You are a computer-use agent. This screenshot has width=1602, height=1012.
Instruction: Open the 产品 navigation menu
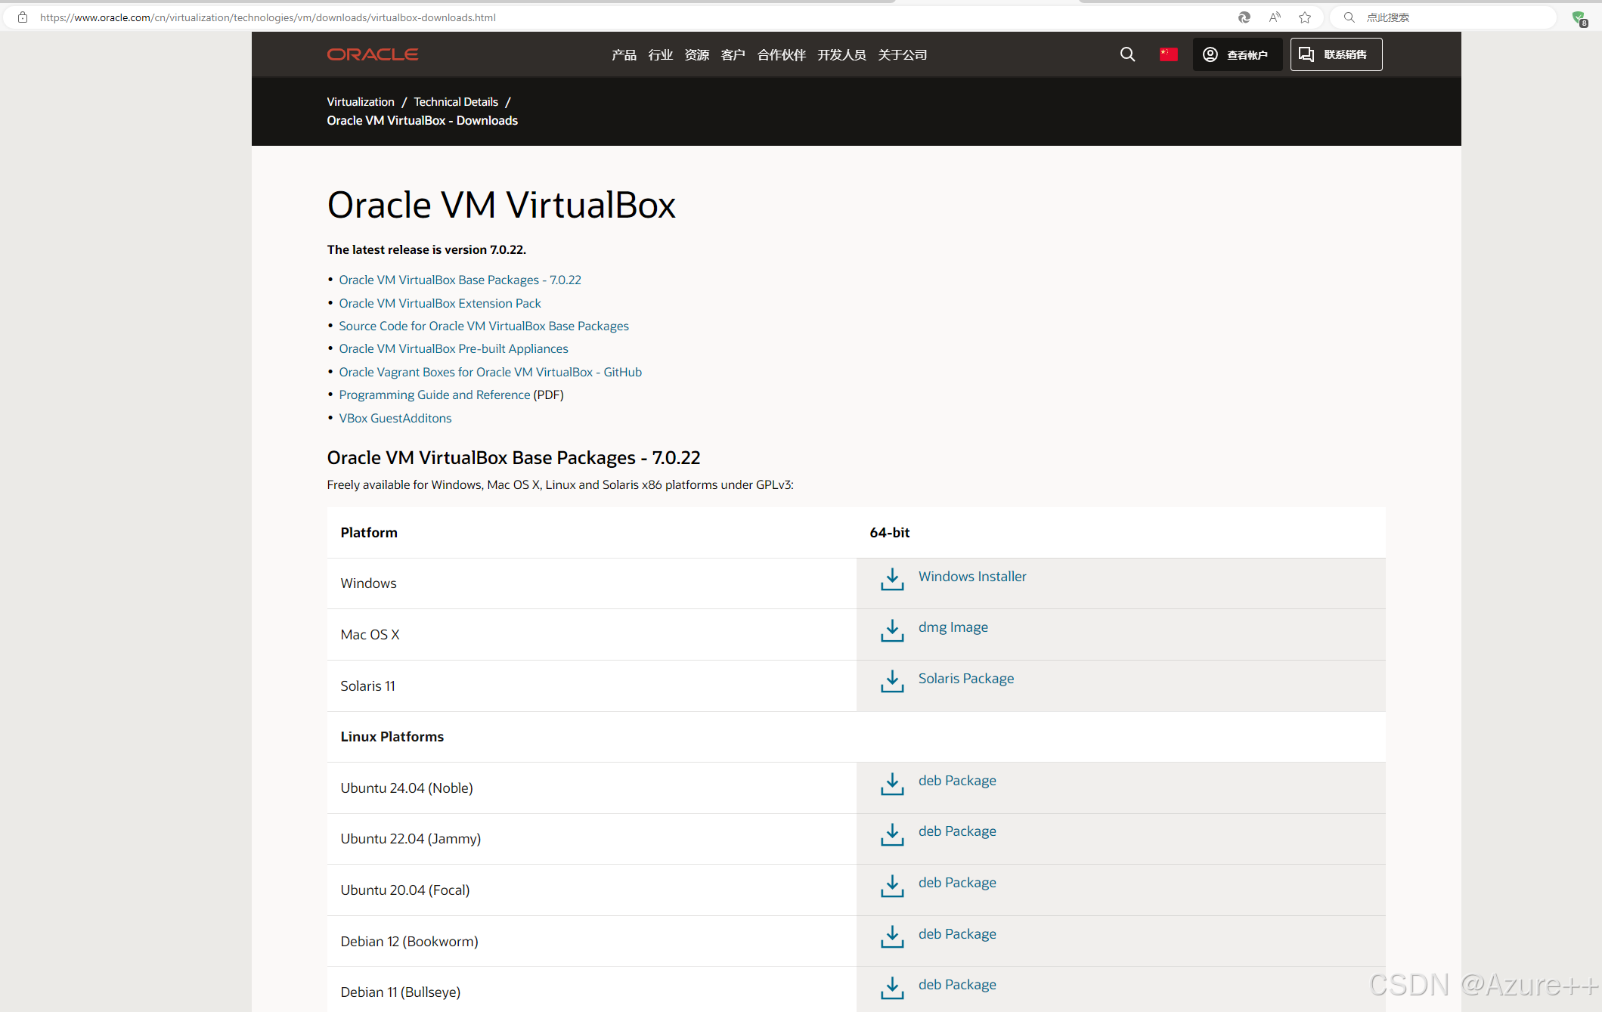point(624,54)
